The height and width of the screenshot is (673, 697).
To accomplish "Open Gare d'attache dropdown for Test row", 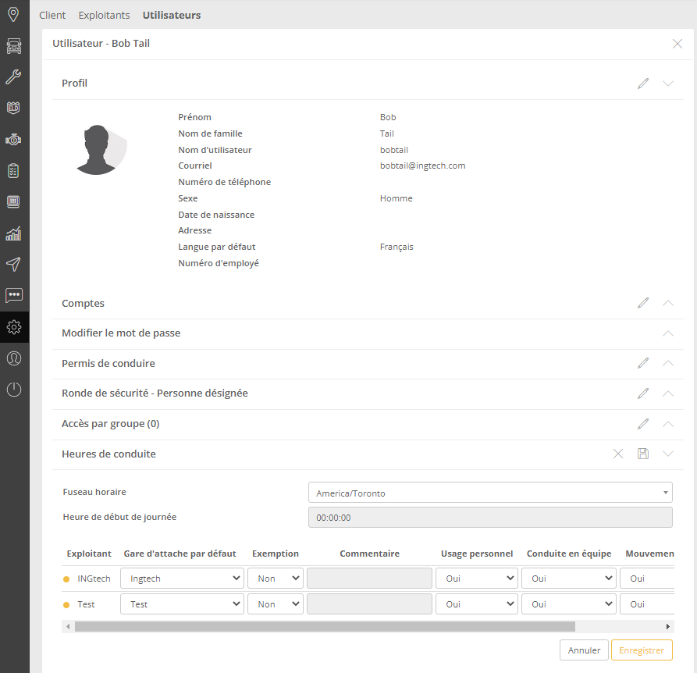I will pyautogui.click(x=182, y=604).
